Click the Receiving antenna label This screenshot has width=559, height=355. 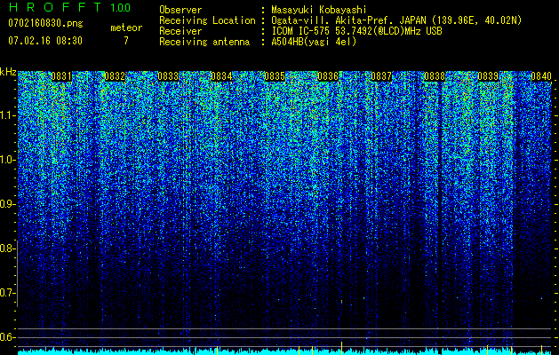(x=204, y=42)
